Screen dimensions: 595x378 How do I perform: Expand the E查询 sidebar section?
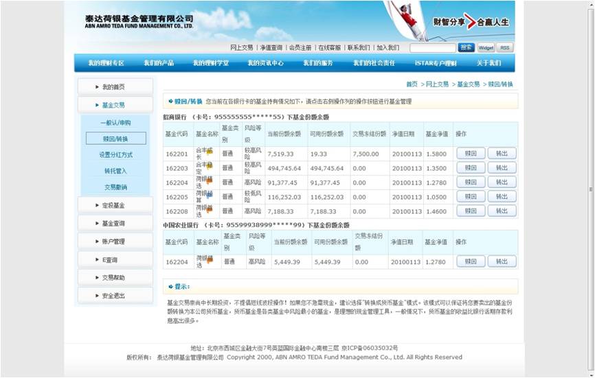click(115, 260)
